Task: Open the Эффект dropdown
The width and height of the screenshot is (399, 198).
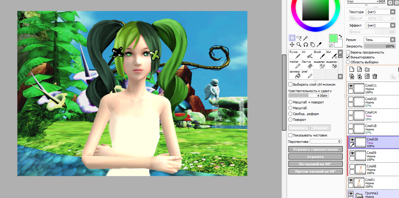Action: [381, 25]
